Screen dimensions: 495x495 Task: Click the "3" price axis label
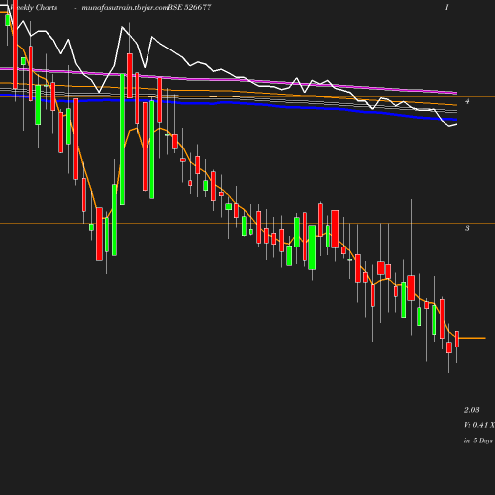[x=467, y=228]
